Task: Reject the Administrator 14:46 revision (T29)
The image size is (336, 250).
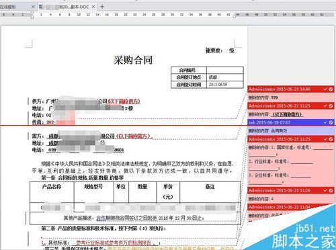Action: (x=331, y=89)
